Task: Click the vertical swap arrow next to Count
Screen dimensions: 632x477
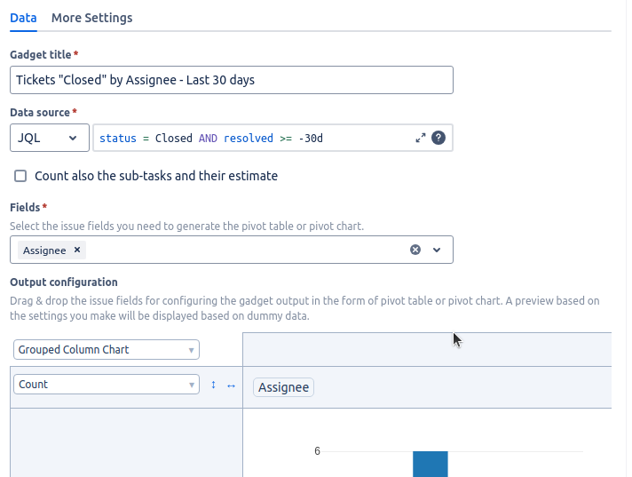Action: point(213,386)
